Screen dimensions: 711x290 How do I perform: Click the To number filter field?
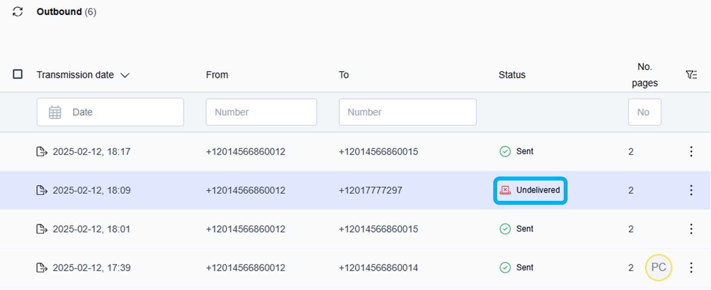coord(407,112)
